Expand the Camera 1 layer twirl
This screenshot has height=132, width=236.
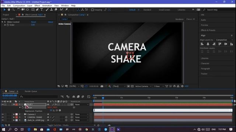14,114
